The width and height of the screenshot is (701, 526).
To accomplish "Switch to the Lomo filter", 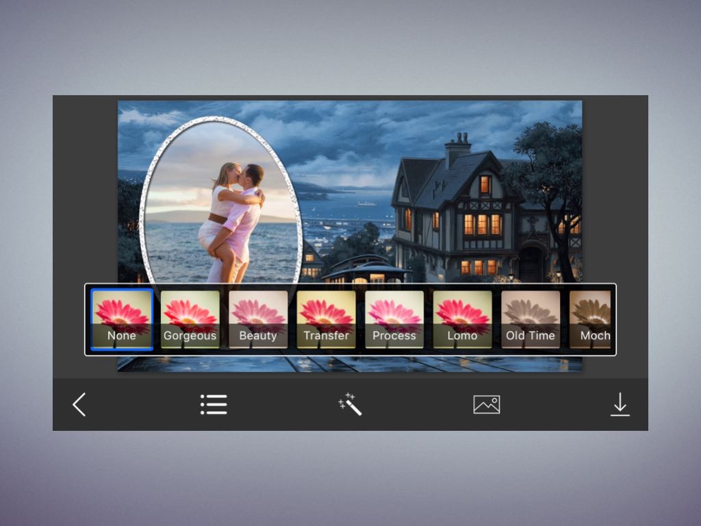I will (462, 319).
